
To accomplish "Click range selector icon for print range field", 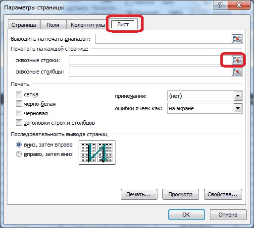I will pos(237,39).
